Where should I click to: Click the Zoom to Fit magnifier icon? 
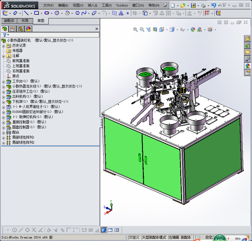click(x=135, y=29)
